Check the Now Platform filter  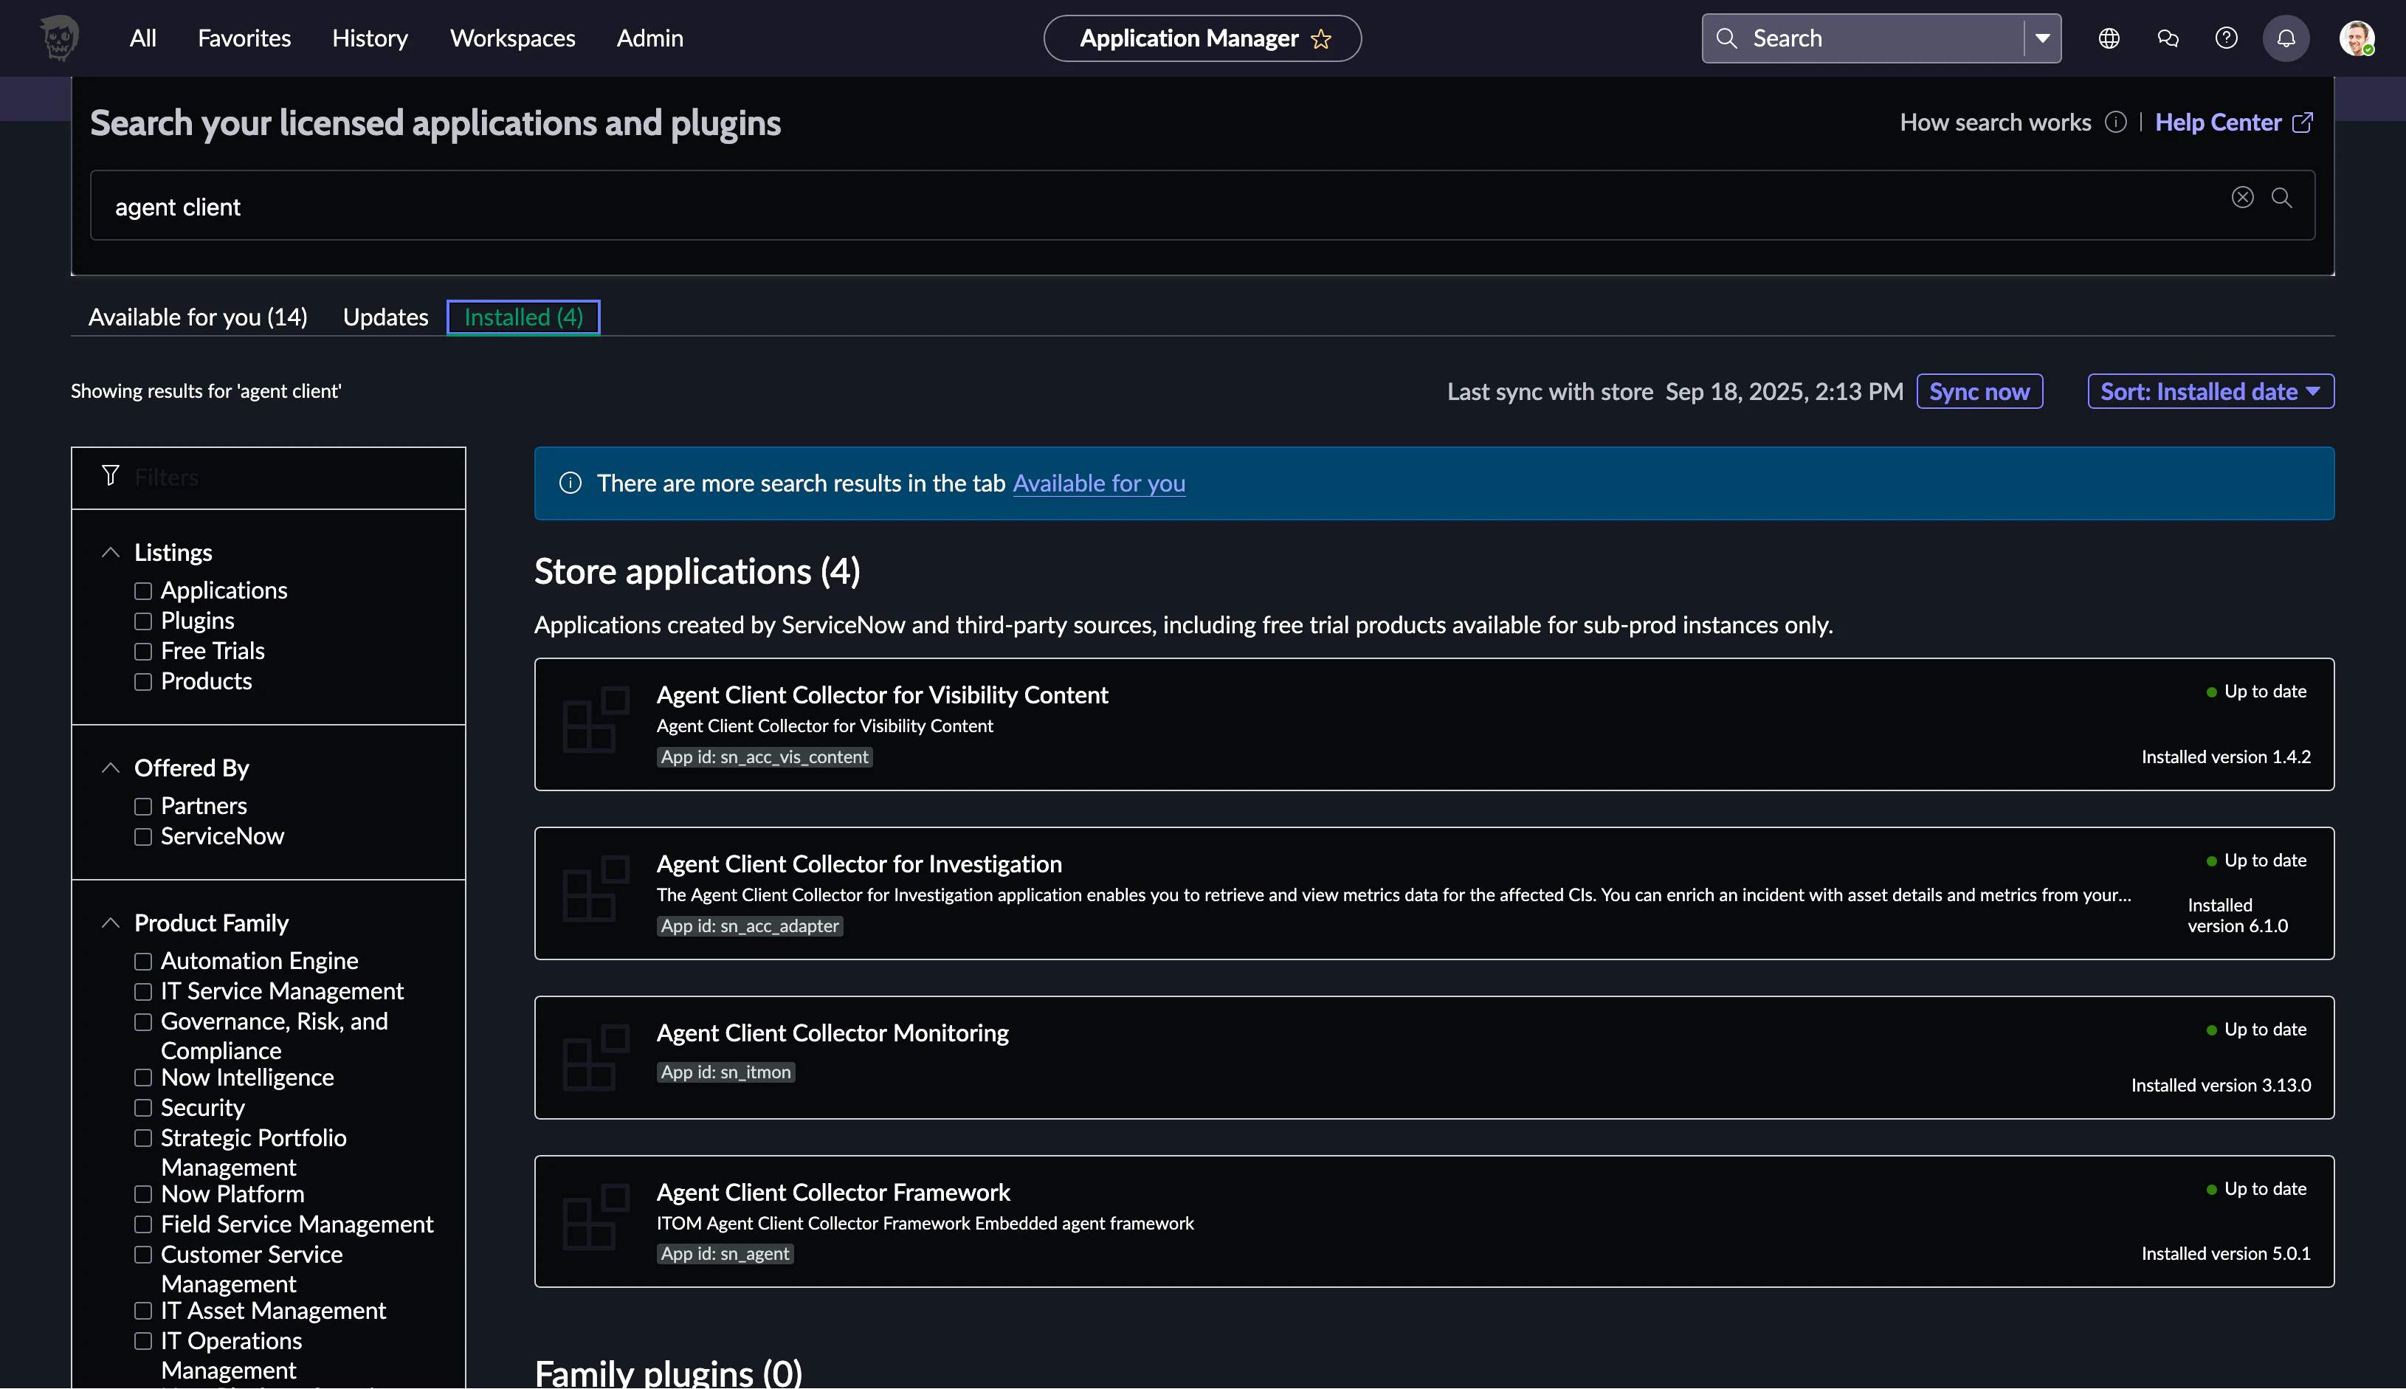[x=143, y=1193]
